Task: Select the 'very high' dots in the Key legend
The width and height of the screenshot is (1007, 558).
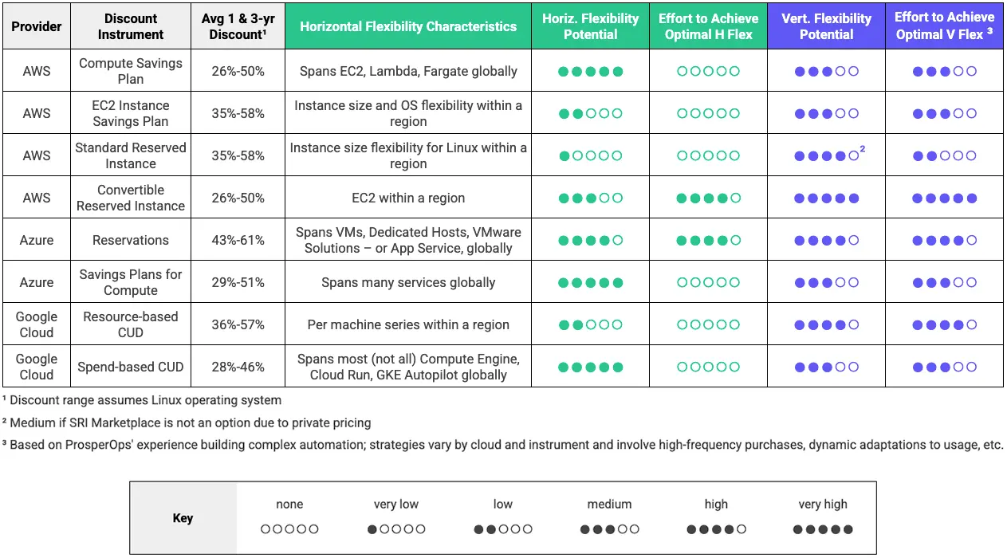Action: click(823, 529)
